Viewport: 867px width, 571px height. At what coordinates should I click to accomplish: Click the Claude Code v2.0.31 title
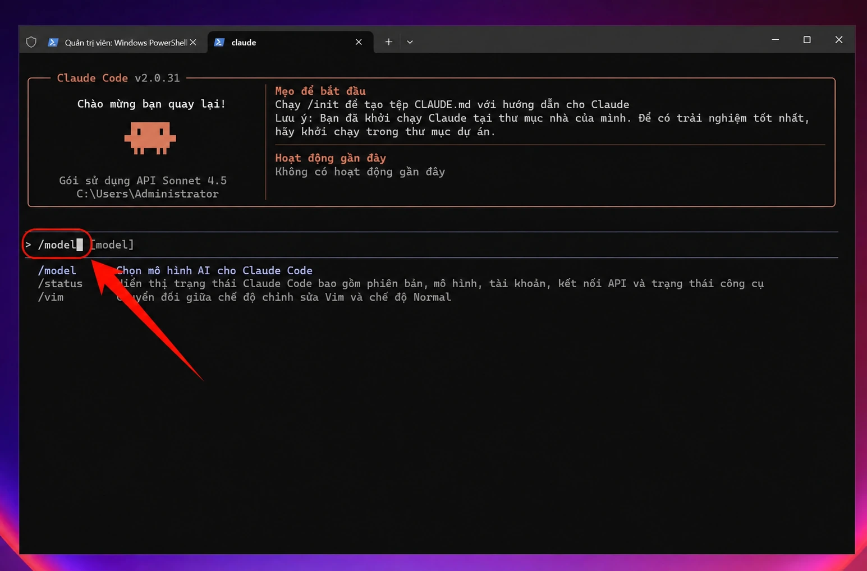(x=118, y=78)
